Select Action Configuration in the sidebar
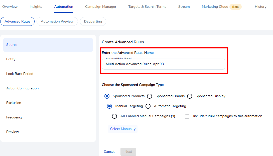This screenshot has width=273, height=156. [x=23, y=88]
